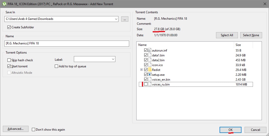Click the autorun.inf file icon

pos(150,50)
